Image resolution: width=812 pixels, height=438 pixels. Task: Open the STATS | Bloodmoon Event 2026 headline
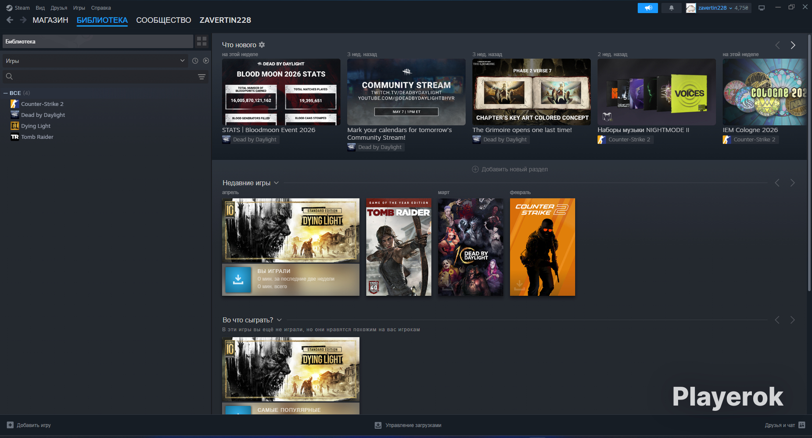click(x=269, y=130)
